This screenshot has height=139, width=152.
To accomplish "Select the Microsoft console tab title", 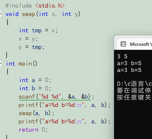I will (x=141, y=44).
